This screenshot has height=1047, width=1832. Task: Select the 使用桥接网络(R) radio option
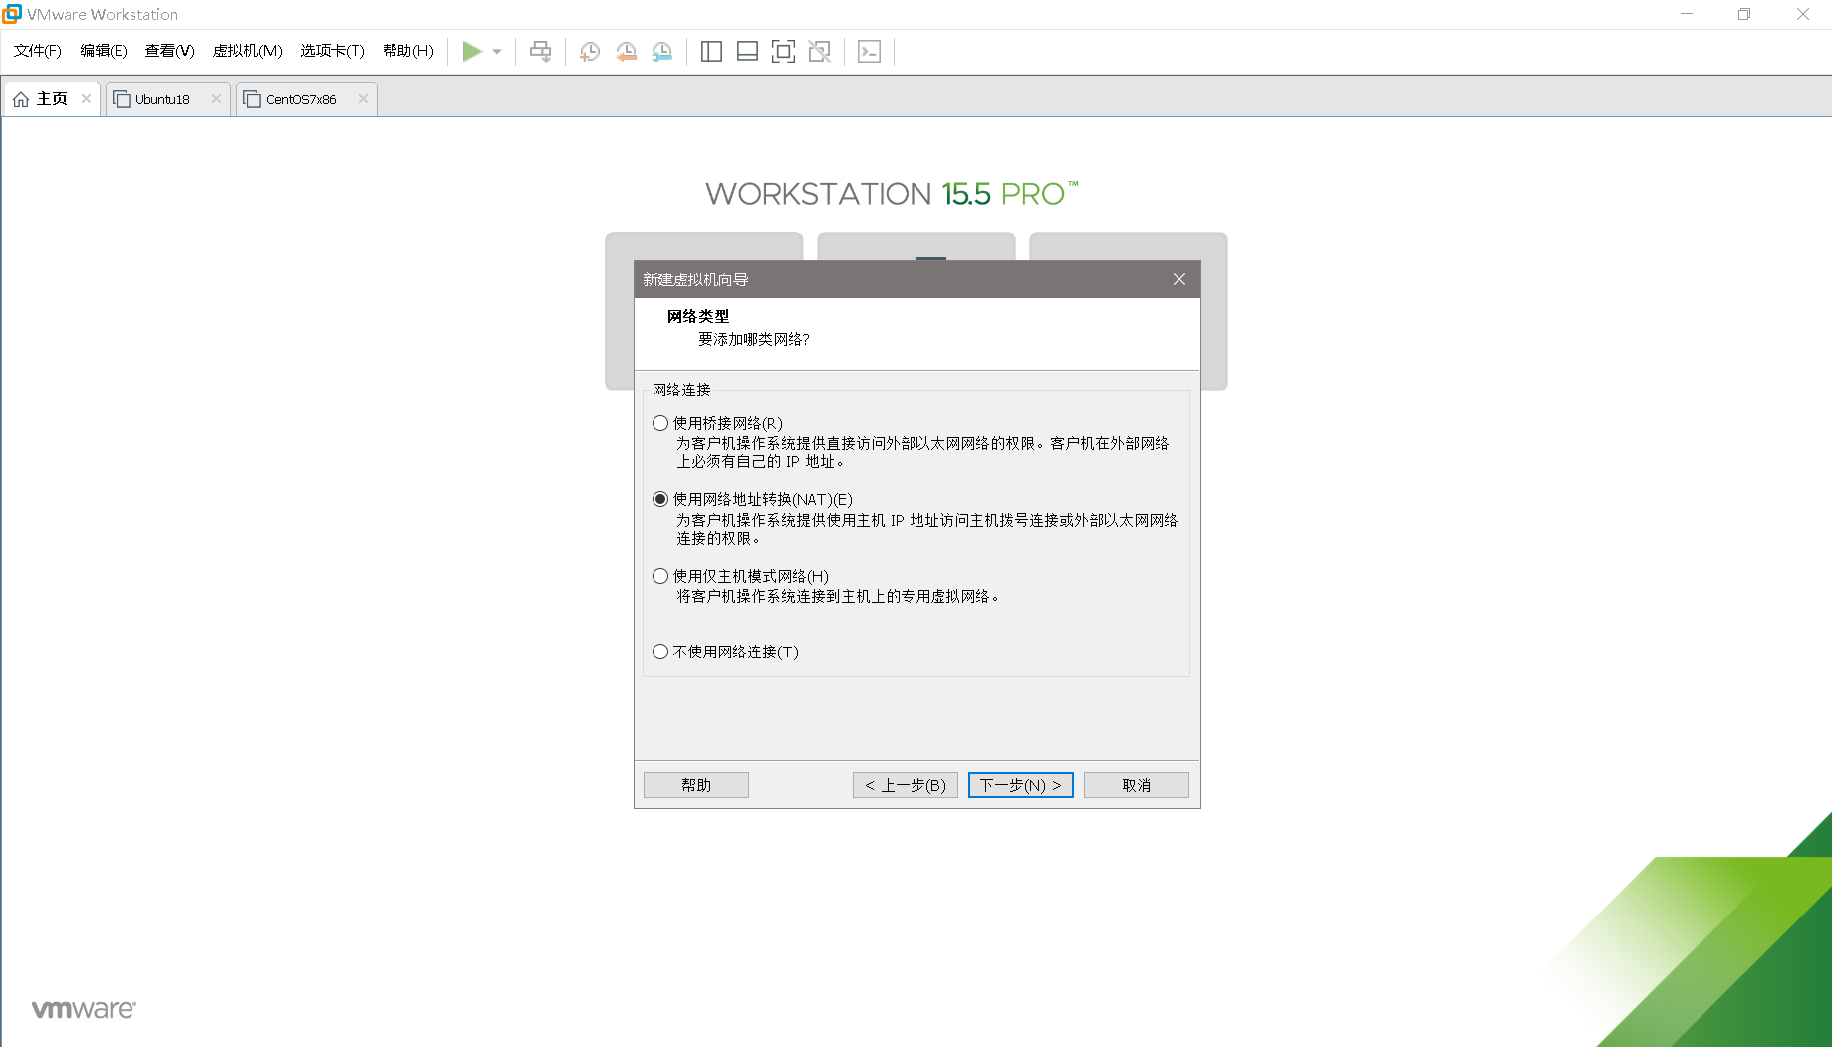coord(660,423)
